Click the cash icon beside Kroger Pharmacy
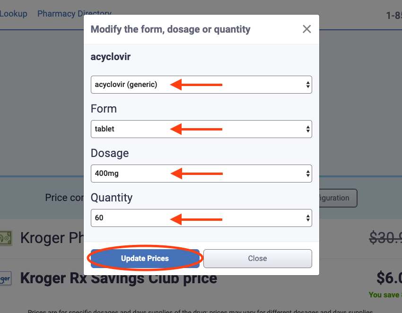402x313 pixels. point(5,238)
